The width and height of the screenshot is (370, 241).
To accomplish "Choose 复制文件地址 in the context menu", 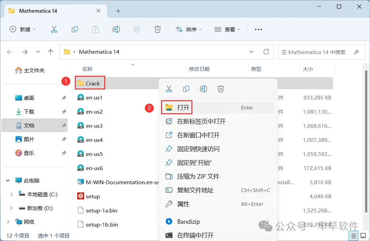I will click(x=218, y=190).
